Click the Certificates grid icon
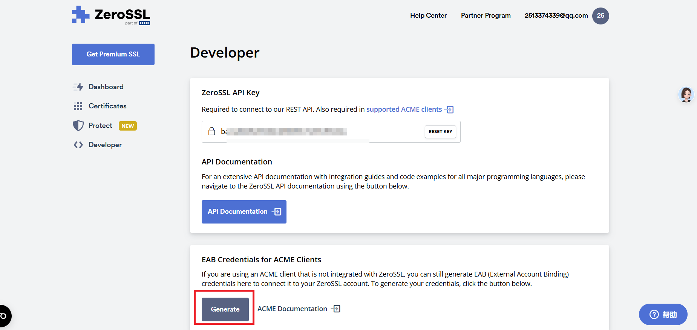This screenshot has height=330, width=697. [x=78, y=106]
